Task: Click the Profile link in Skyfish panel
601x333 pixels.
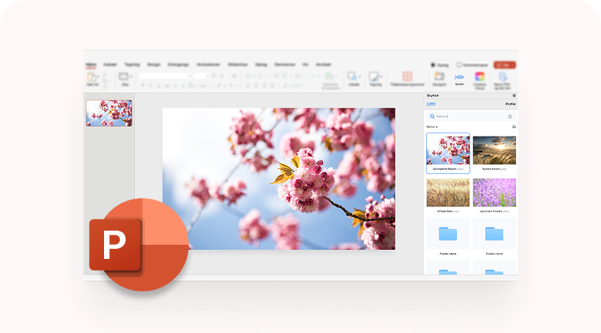Action: click(510, 104)
